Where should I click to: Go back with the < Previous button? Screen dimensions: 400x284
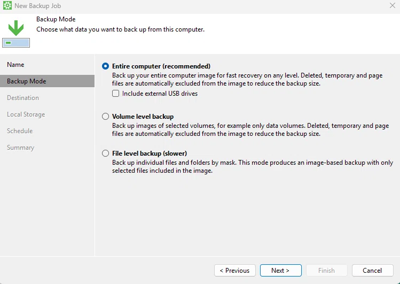[234, 270]
